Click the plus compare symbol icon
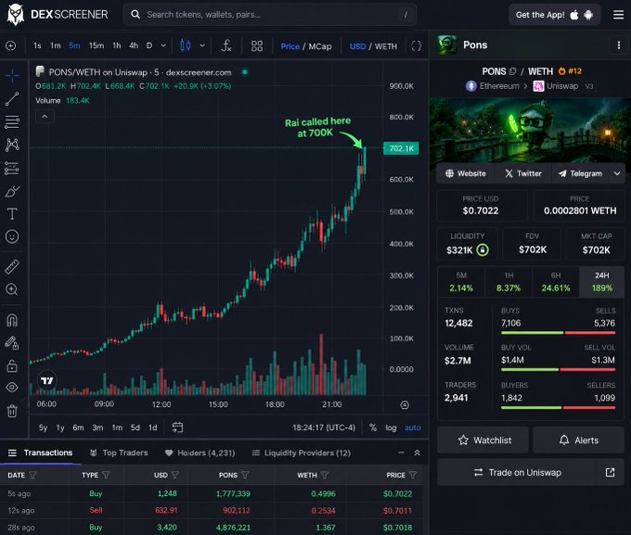 (11, 45)
